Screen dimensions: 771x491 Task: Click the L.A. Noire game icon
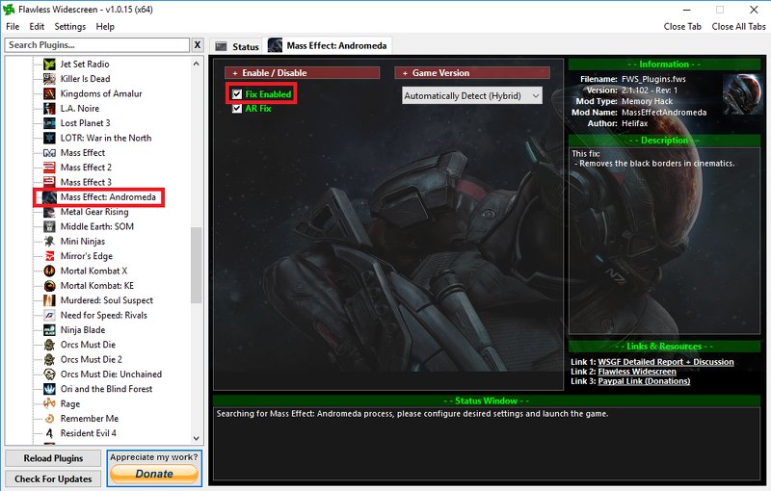[49, 109]
